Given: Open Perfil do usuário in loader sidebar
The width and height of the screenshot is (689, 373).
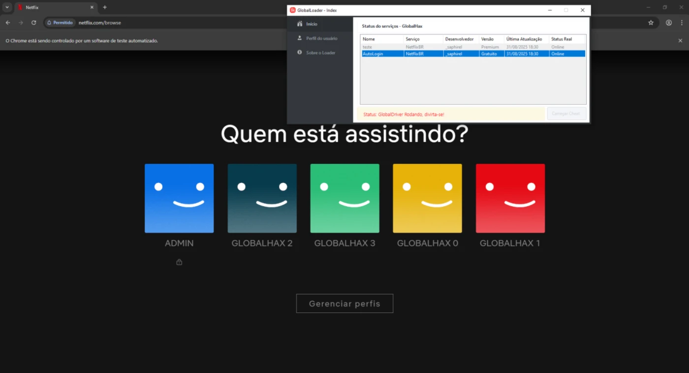Looking at the screenshot, I should click(x=321, y=38).
